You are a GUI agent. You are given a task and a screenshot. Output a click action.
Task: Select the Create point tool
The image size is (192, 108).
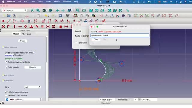(3, 21)
